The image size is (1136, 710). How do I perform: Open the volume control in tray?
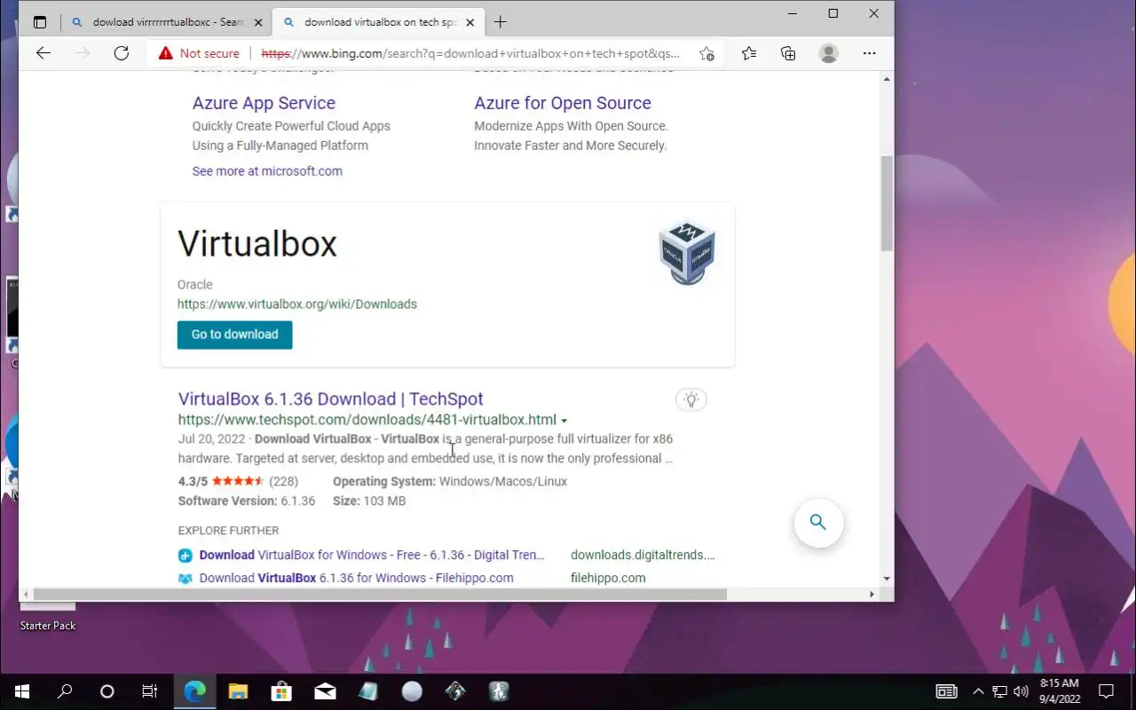[x=1021, y=691]
